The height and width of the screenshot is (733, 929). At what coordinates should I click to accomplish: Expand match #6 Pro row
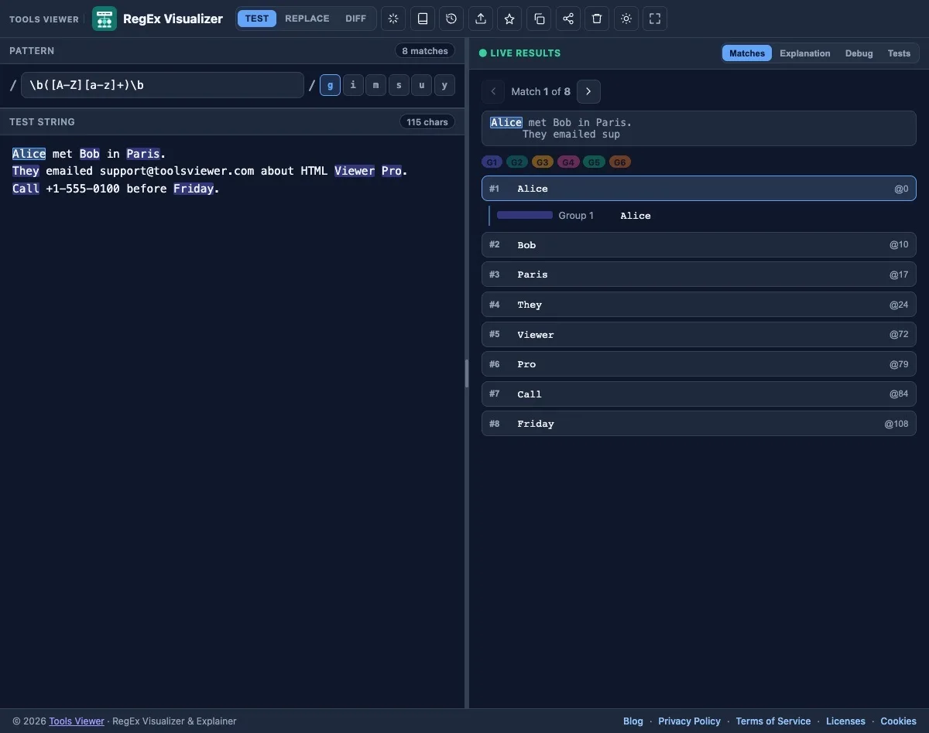699,364
